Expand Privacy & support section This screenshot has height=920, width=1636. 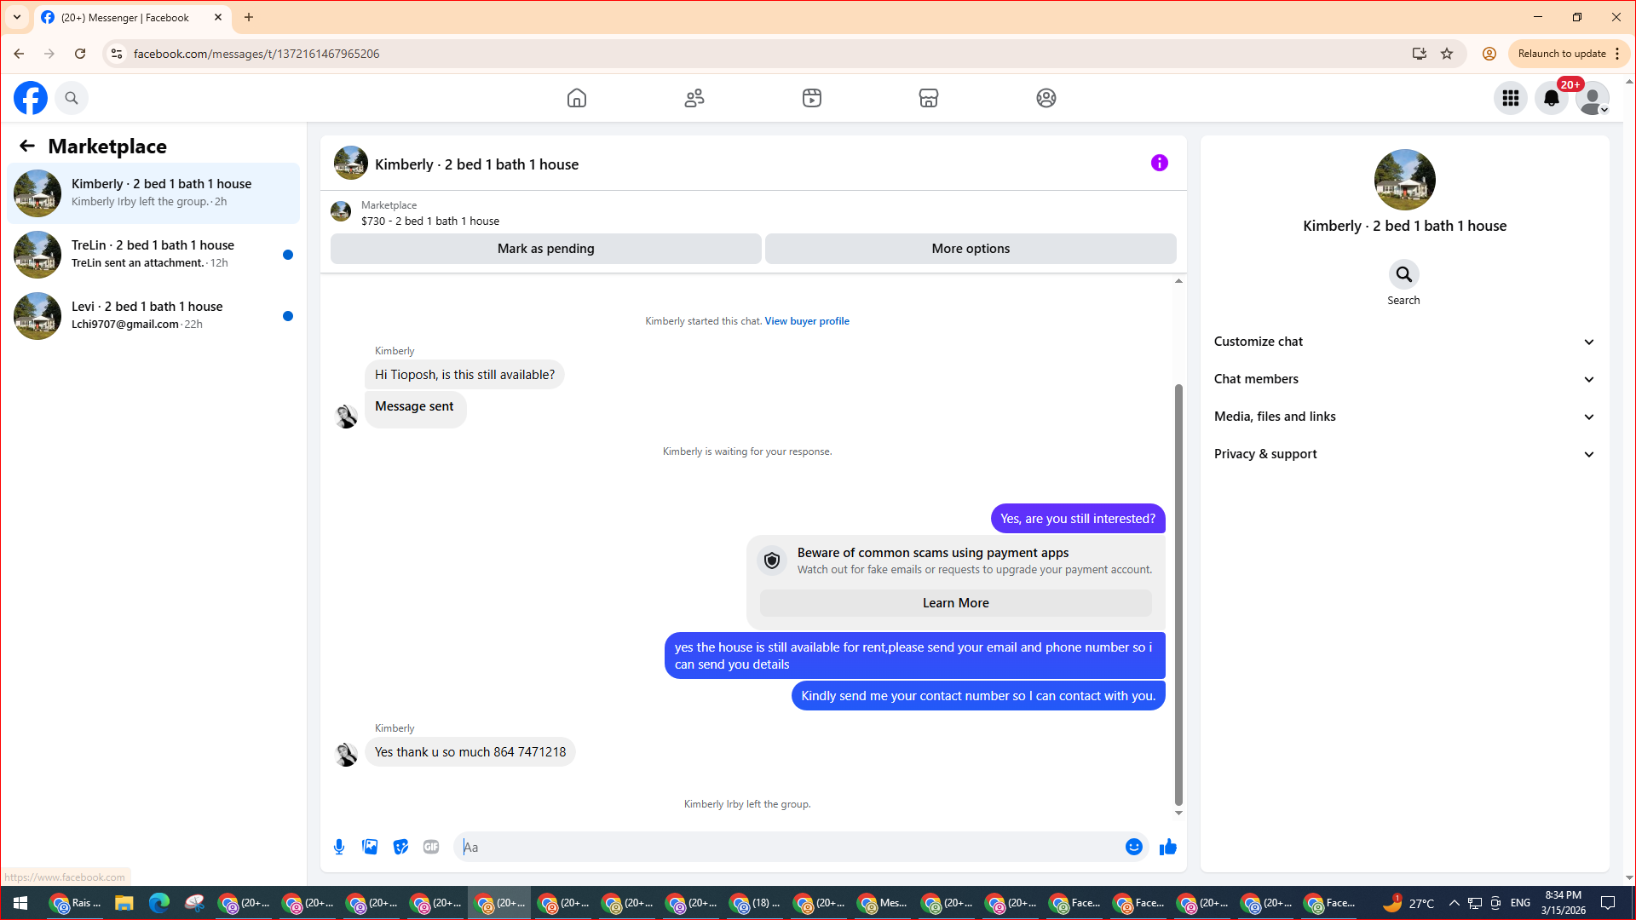pos(1404,454)
